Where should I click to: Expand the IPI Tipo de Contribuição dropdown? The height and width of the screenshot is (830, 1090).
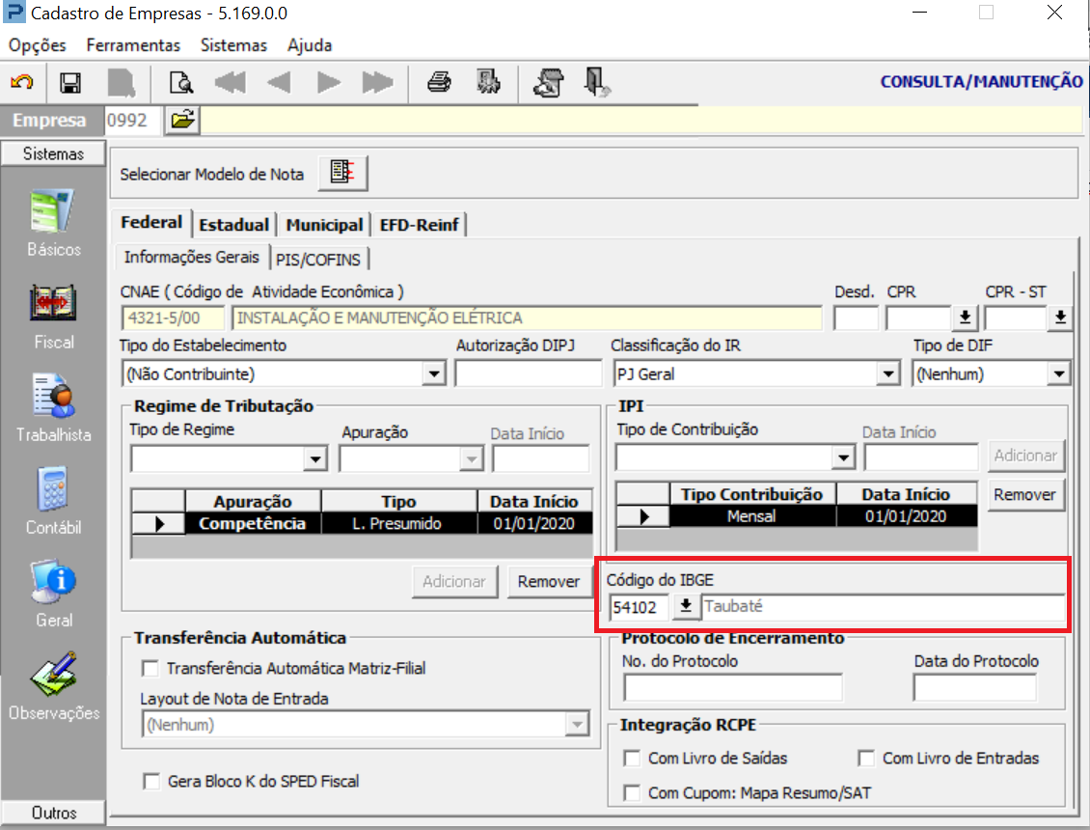point(843,457)
